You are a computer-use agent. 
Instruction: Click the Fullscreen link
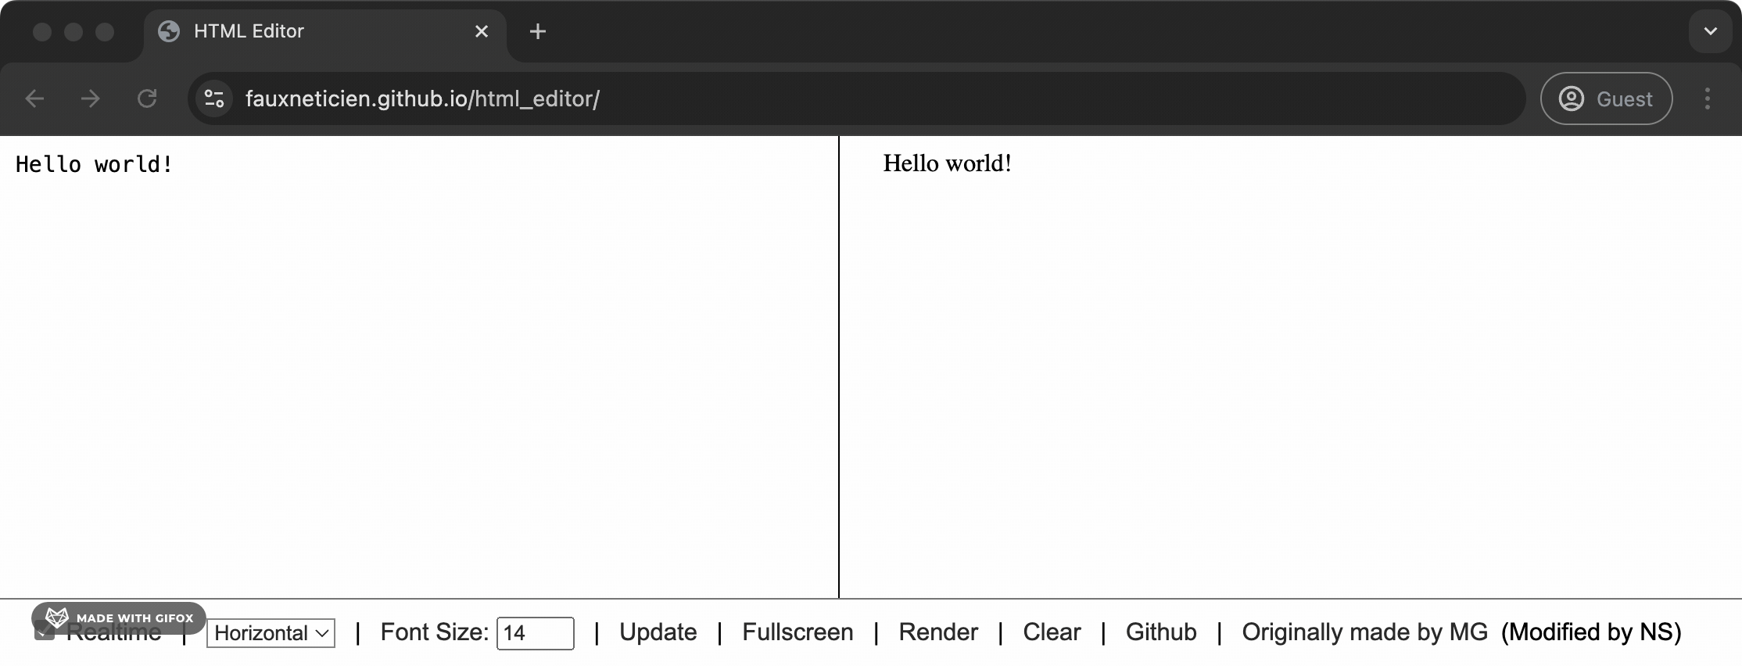click(798, 632)
